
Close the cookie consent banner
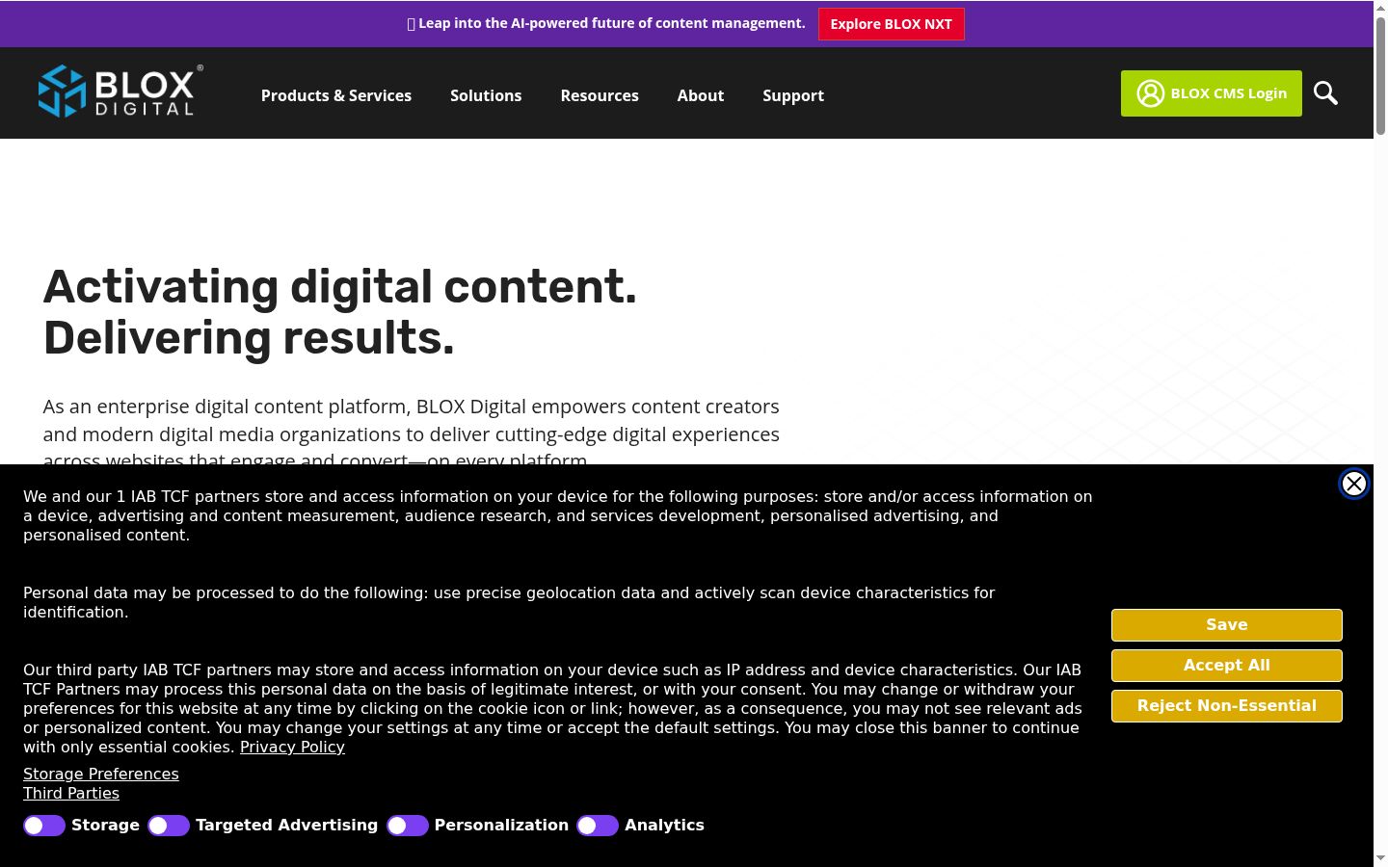pyautogui.click(x=1354, y=484)
